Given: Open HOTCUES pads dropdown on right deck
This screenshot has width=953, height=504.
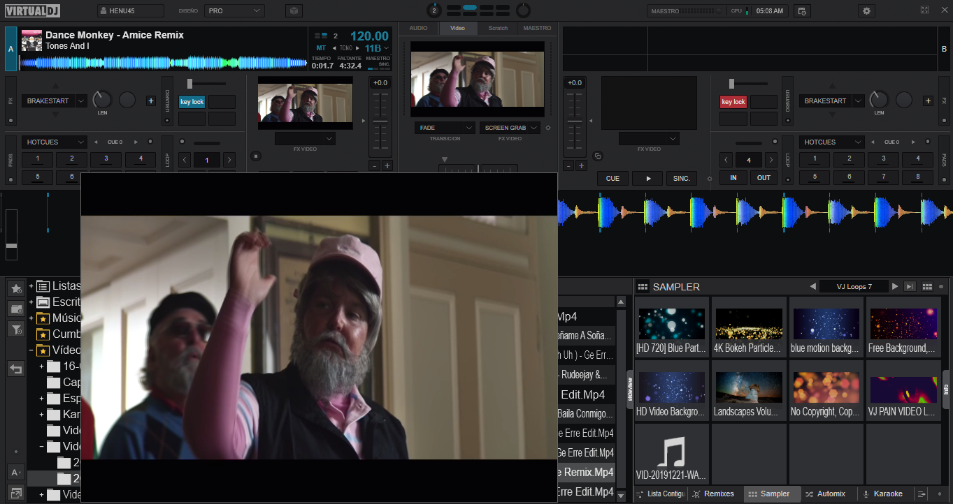Looking at the screenshot, I should [x=831, y=142].
